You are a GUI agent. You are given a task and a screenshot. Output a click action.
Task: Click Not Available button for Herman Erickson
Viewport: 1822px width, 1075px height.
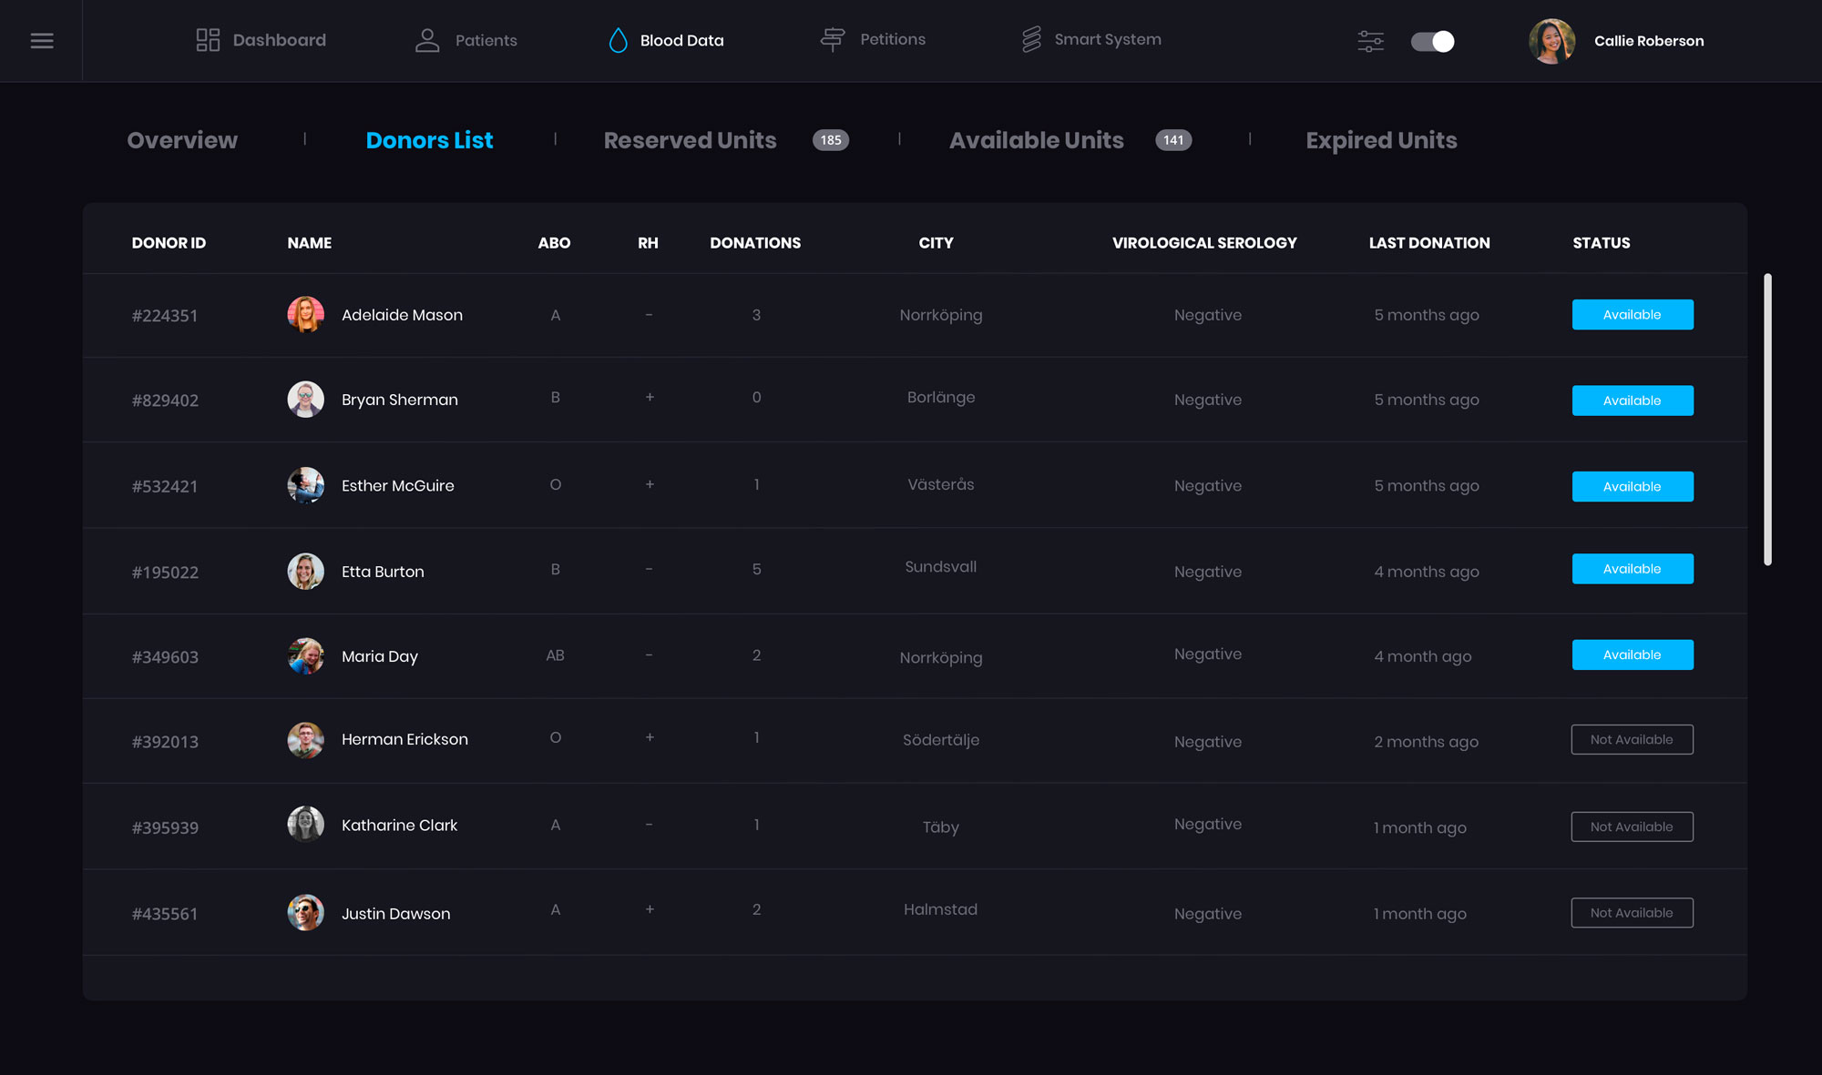pyautogui.click(x=1633, y=739)
